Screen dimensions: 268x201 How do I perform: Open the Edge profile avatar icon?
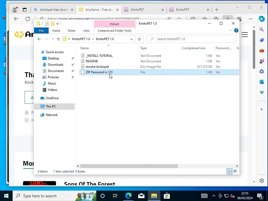pos(15,10)
